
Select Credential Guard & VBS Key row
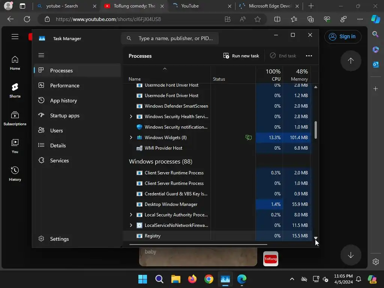coord(217,194)
